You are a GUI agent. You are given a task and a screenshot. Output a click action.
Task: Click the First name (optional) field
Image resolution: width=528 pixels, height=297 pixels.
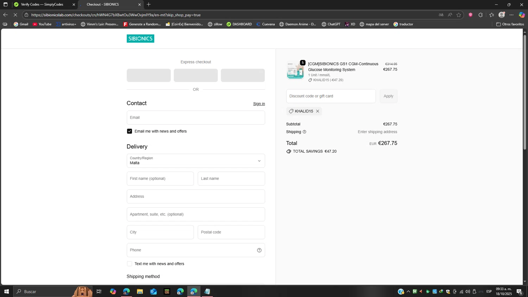pyautogui.click(x=160, y=179)
